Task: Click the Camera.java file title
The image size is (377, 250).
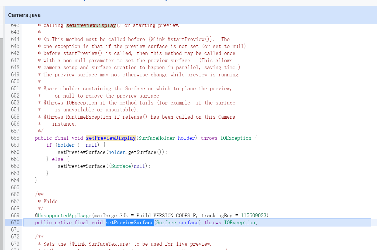Action: point(24,15)
